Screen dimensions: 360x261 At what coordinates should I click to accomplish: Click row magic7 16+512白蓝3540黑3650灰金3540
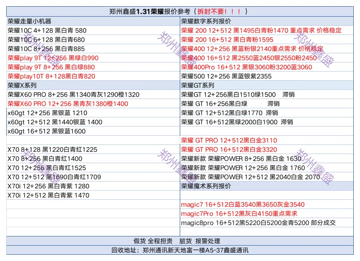[267, 204]
